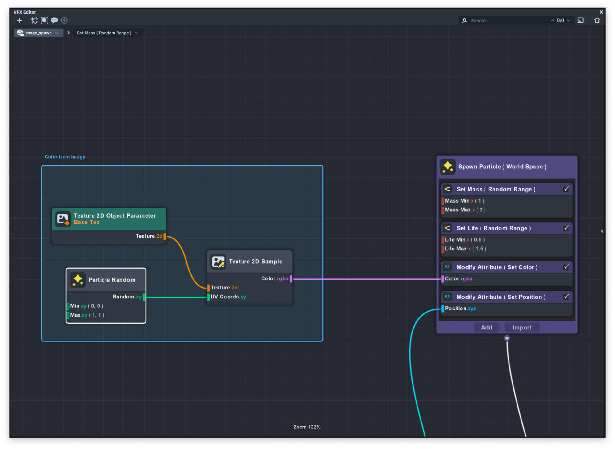The height and width of the screenshot is (449, 615).
Task: Disable the Set Mass (Random Range) checkbox
Action: [x=566, y=189]
